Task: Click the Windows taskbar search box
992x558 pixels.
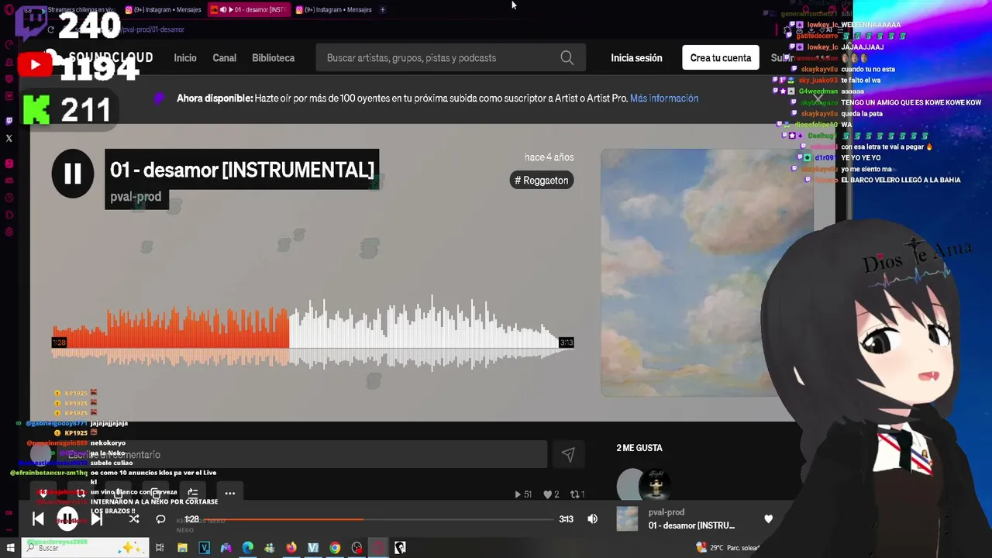Action: click(85, 548)
